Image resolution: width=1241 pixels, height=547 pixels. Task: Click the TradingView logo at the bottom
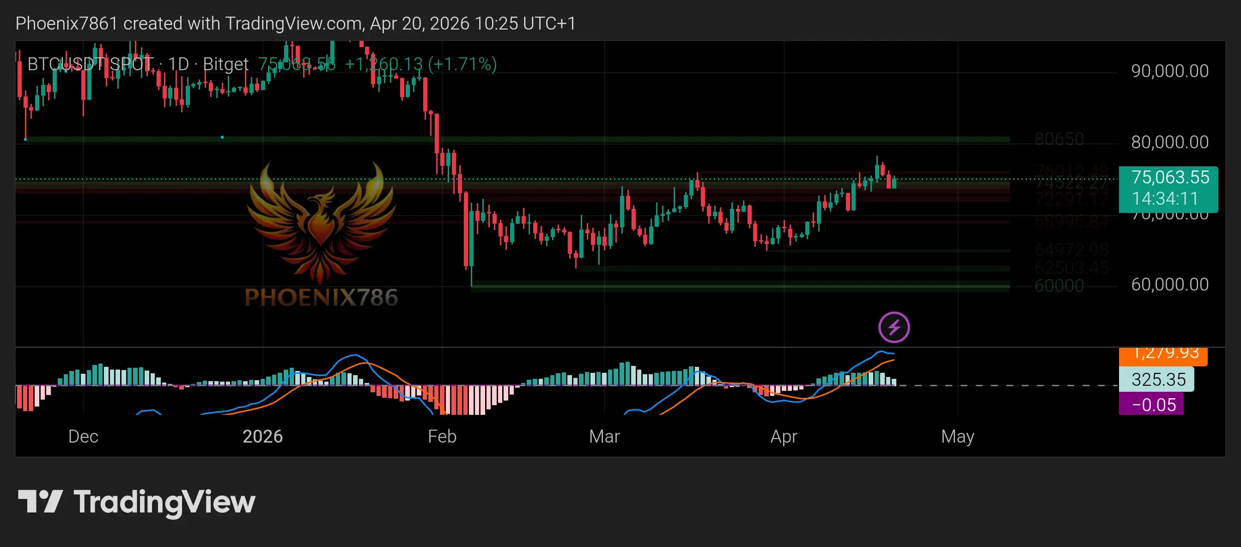pyautogui.click(x=136, y=502)
